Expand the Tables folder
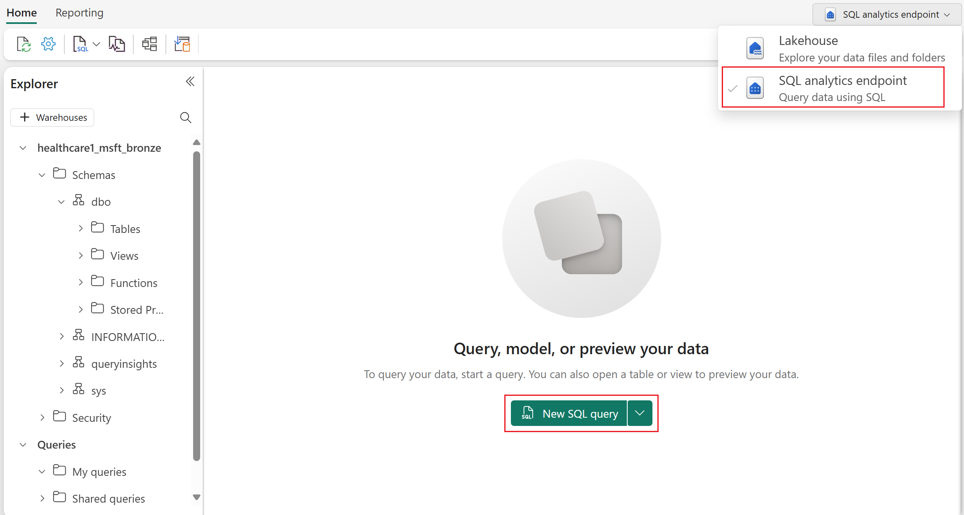Screen dimensions: 964x515 pyautogui.click(x=81, y=228)
